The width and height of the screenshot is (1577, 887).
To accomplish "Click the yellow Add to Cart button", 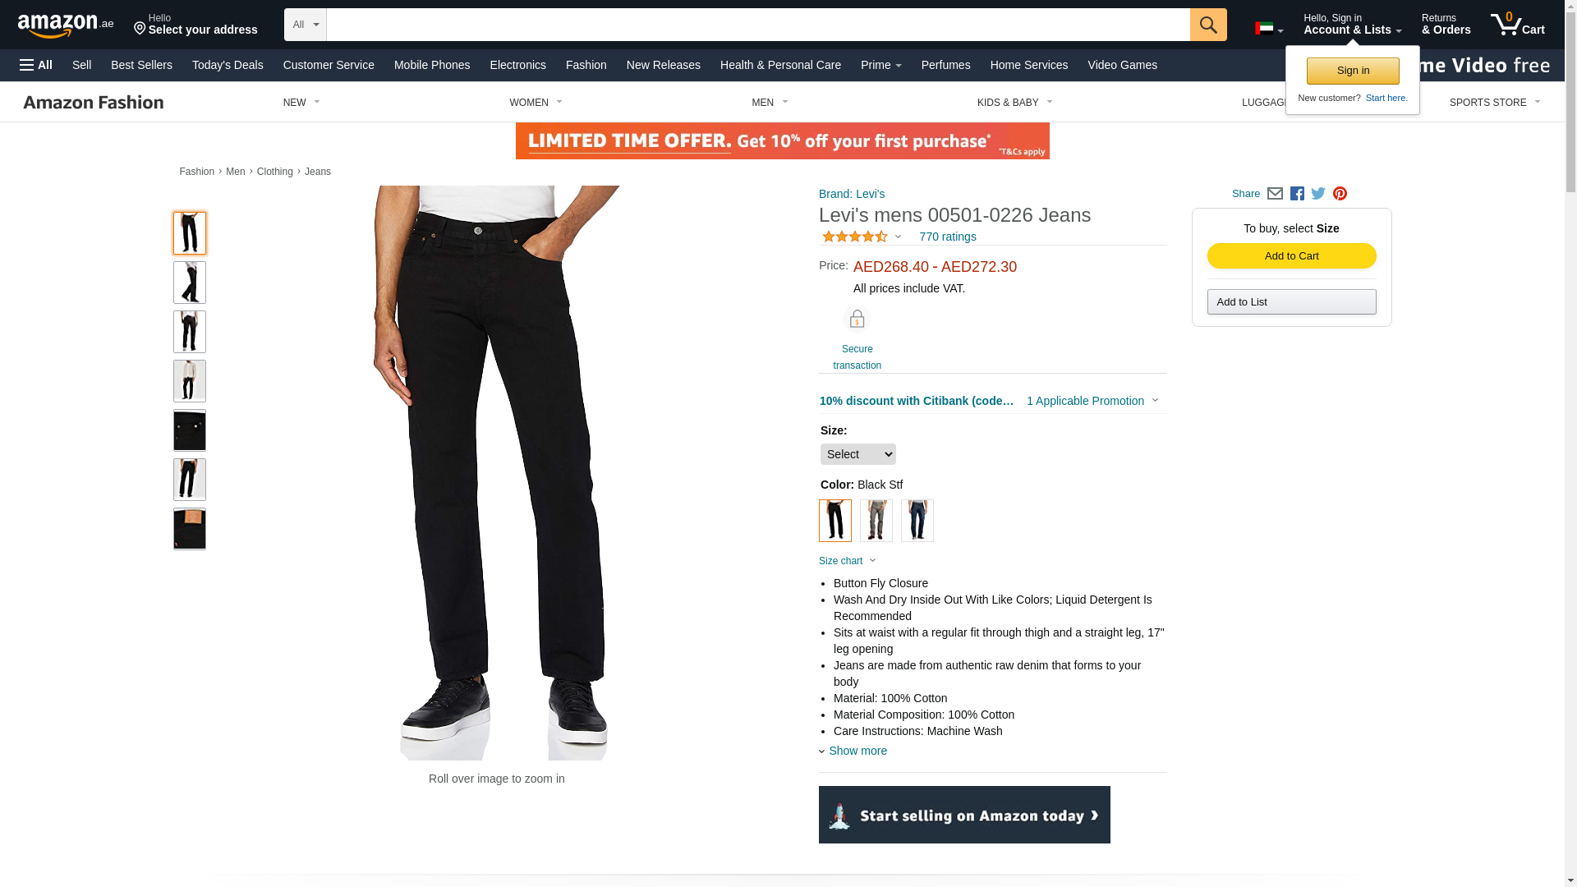I will pos(1292,256).
